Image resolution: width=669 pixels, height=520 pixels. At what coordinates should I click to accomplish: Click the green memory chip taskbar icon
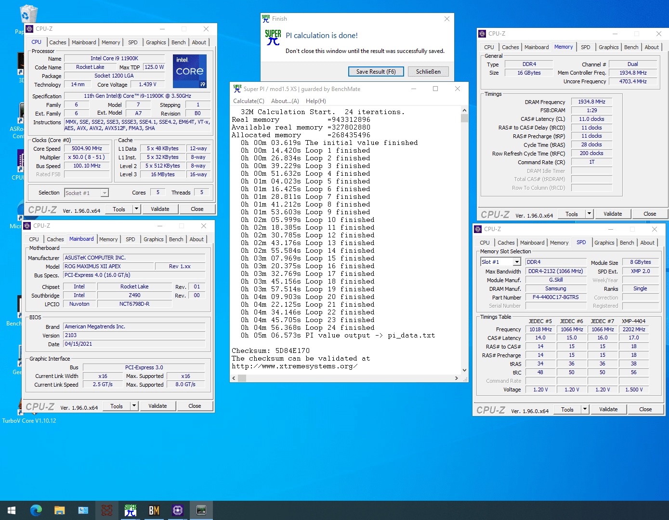(201, 510)
